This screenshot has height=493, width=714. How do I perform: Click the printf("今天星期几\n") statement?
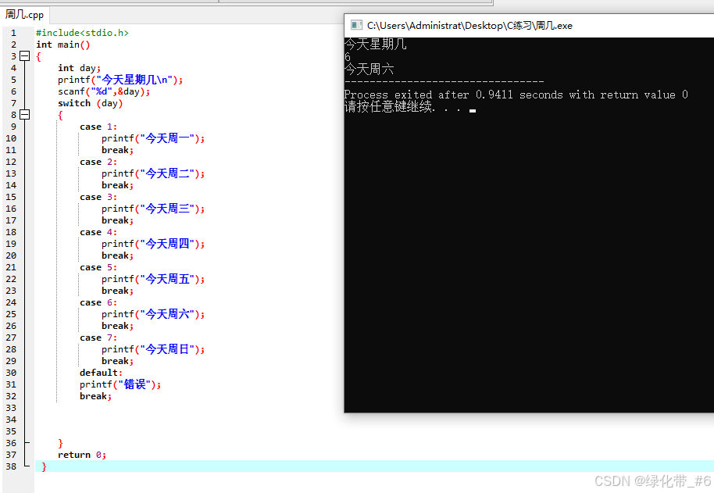pos(120,80)
